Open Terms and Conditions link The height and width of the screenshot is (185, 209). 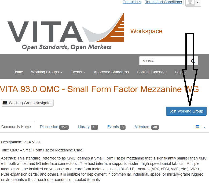(x=163, y=2)
